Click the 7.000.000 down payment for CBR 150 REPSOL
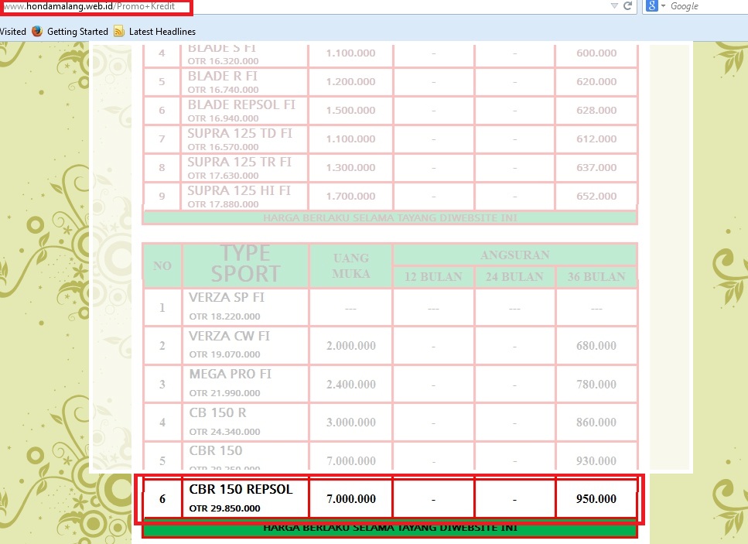 (351, 499)
